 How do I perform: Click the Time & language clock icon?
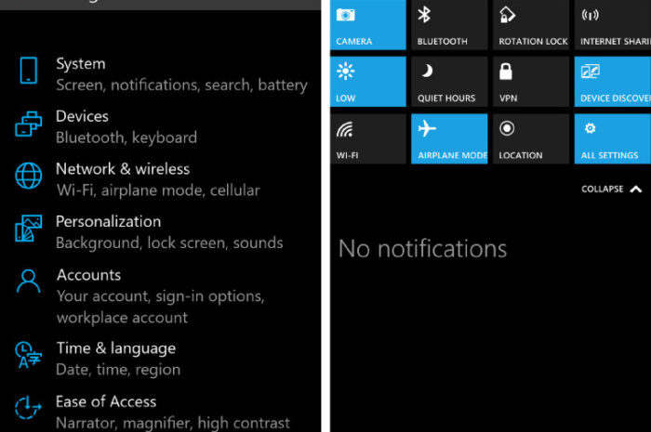(x=28, y=355)
